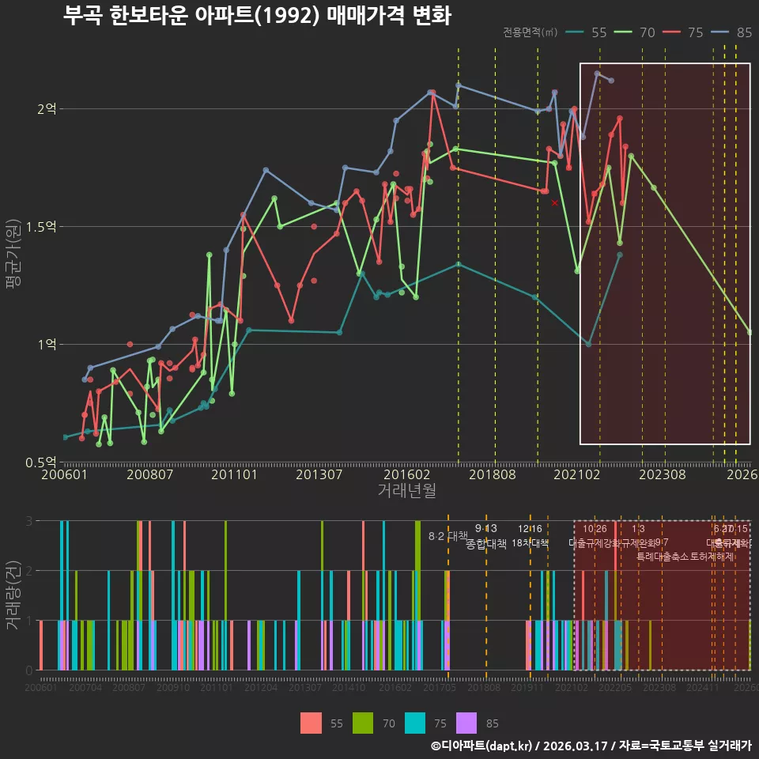
Task: Click the '거래량(건)' volume axis title
Action: point(12,595)
